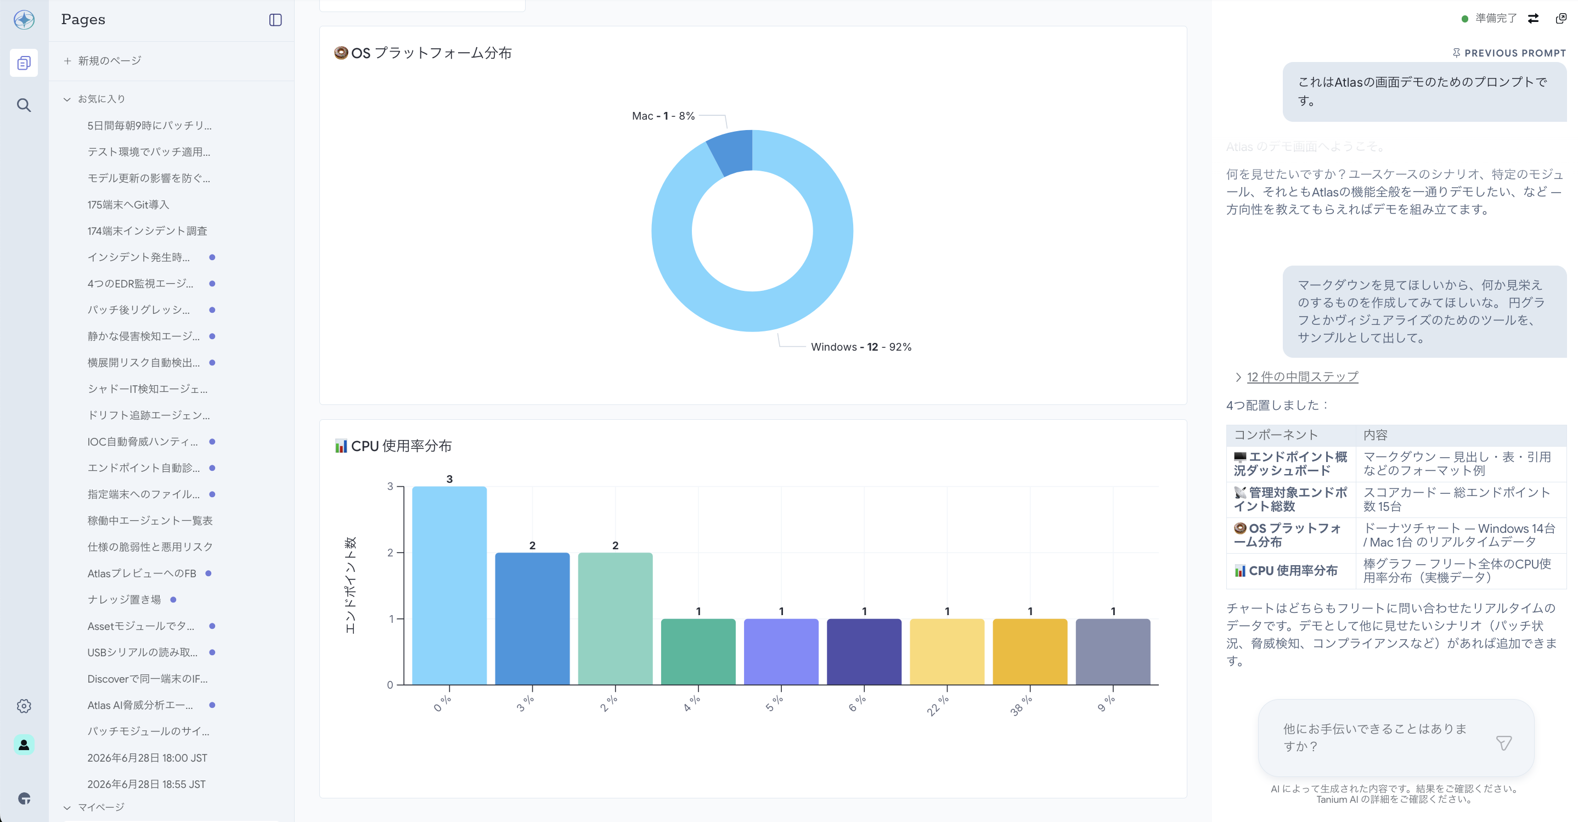Click the Atlas compass logo icon
Screen dimensions: 1578x822
[x=24, y=20]
